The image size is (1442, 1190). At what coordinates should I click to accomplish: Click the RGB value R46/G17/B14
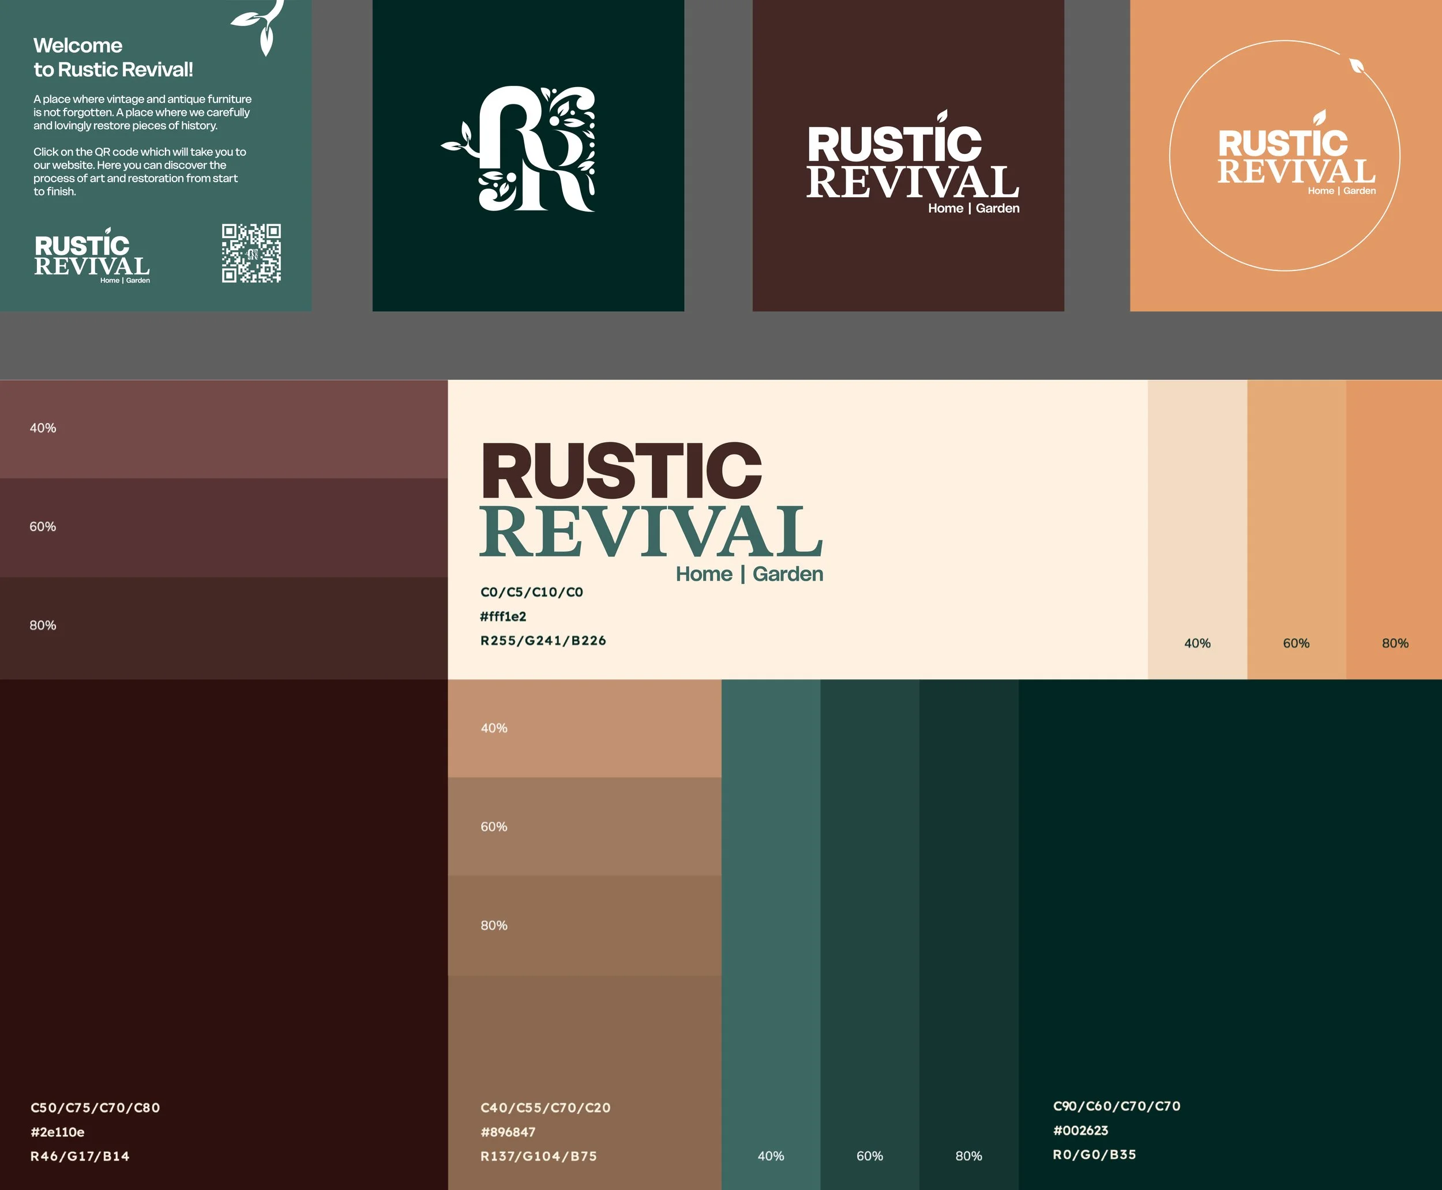(80, 1157)
